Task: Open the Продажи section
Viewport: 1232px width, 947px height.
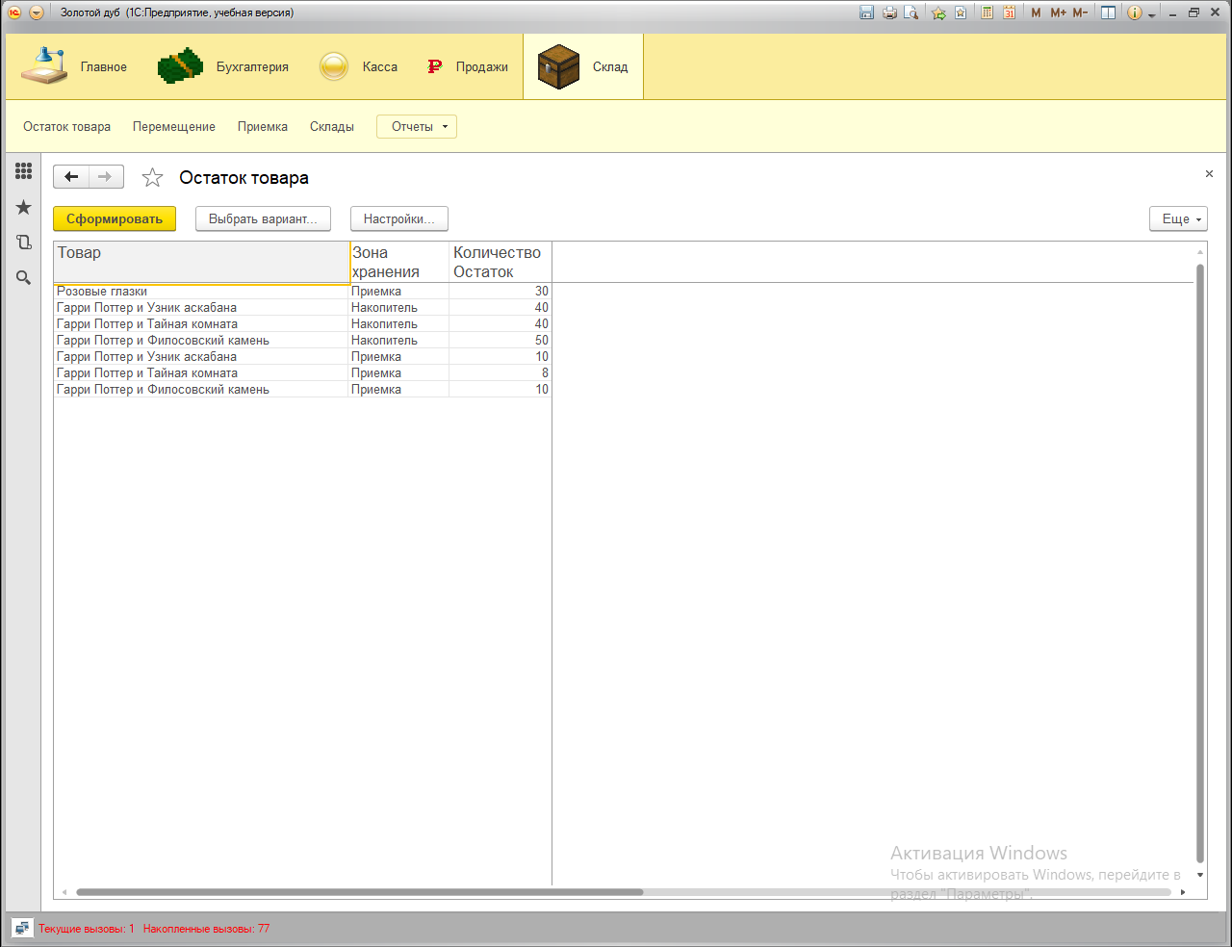Action: pos(468,66)
